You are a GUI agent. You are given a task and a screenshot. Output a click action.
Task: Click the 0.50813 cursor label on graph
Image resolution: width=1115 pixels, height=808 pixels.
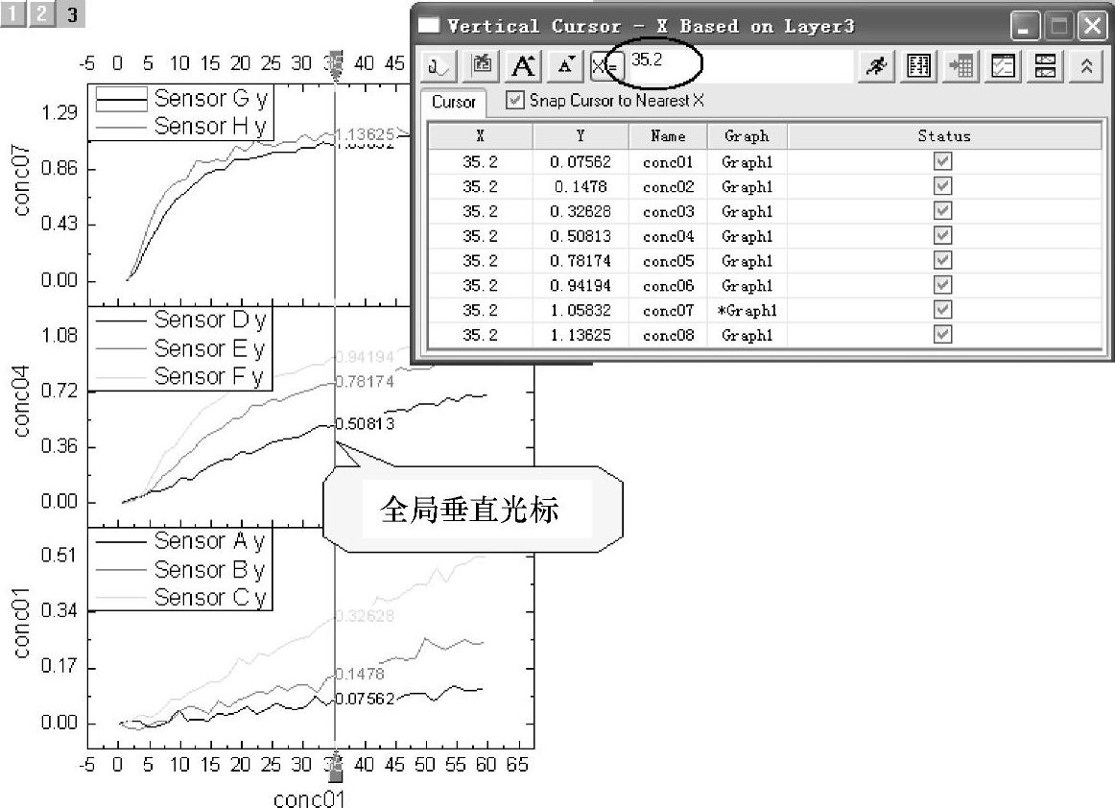(365, 424)
